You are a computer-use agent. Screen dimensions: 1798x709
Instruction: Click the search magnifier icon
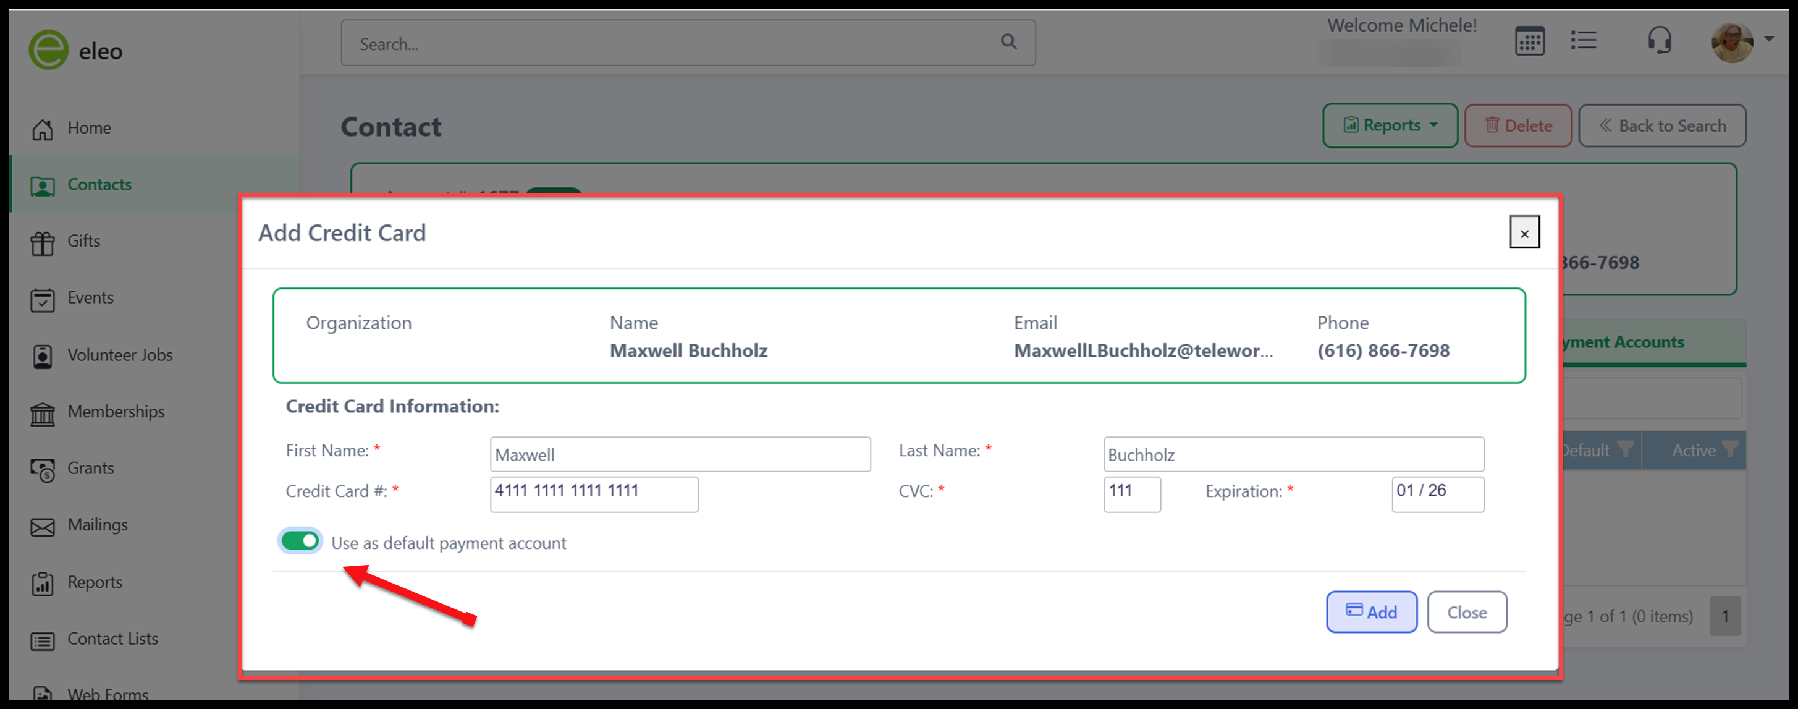click(1008, 42)
